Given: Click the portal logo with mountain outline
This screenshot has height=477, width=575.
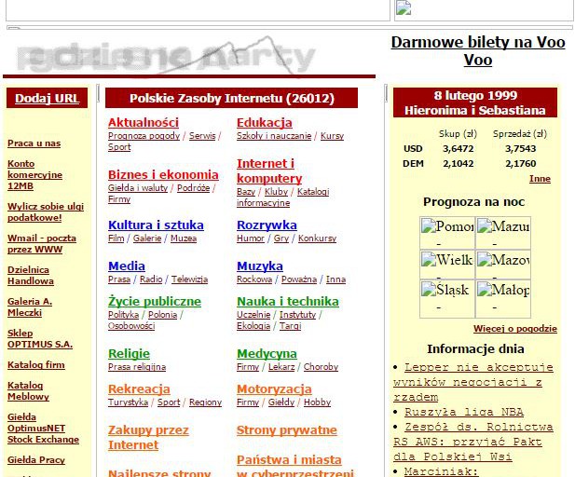Looking at the screenshot, I should click(x=166, y=56).
